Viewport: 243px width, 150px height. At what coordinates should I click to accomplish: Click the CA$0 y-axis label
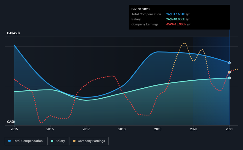(x=11, y=122)
